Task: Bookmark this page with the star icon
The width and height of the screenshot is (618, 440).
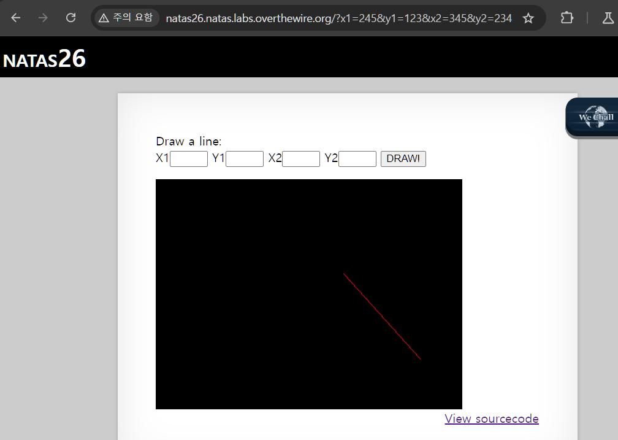Action: [528, 18]
